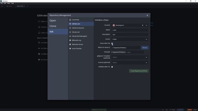The image size is (198, 111).
Task: Select the GitHub.com icon entry
Action: [x=70, y=24]
